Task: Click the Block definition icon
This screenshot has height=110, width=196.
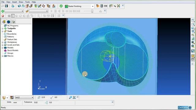Action: click(x=19, y=6)
